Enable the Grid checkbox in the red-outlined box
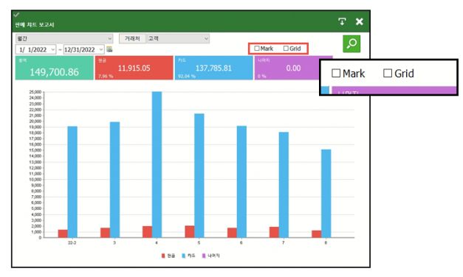 (x=286, y=49)
